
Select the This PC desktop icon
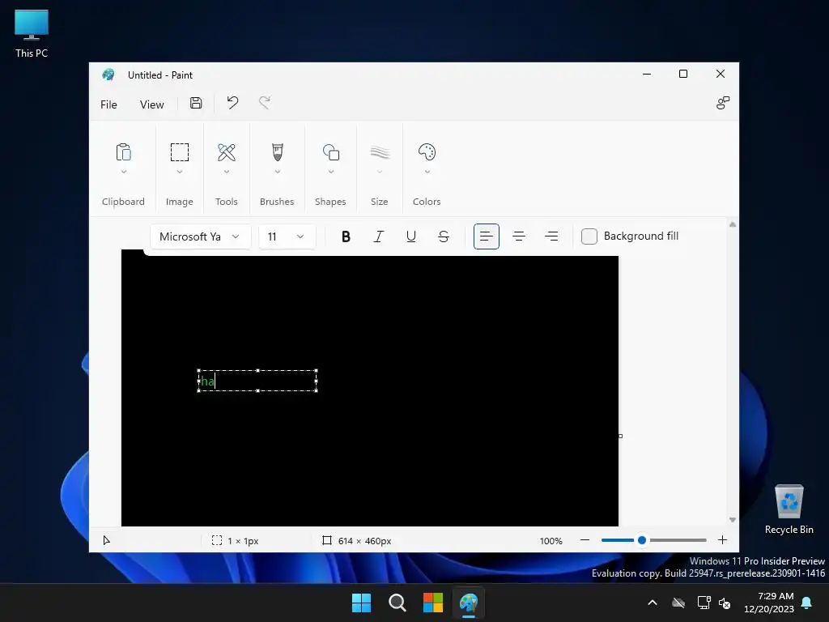[32, 34]
